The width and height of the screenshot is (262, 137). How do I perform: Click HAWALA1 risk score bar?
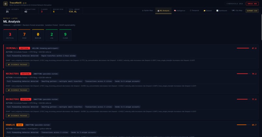click(x=243, y=125)
